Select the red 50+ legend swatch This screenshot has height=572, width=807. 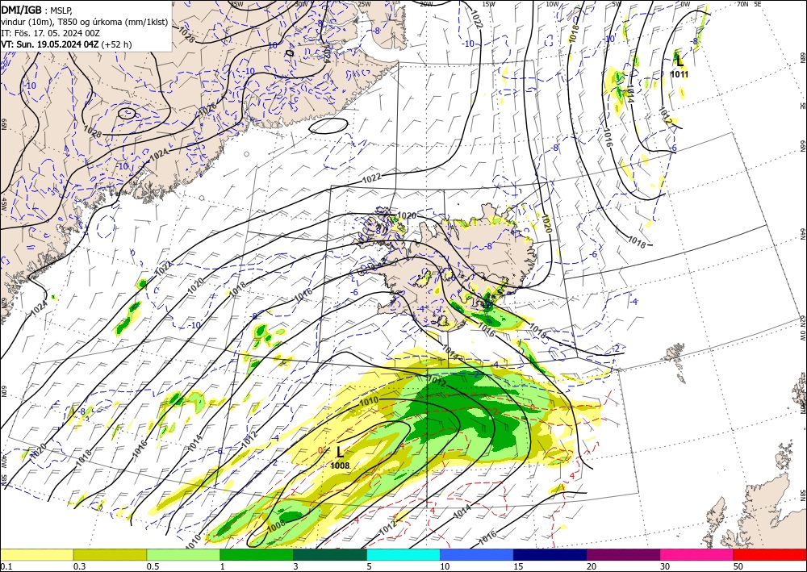770,554
